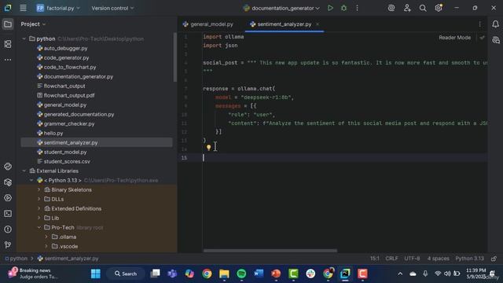This screenshot has height=283, width=503.
Task: Select flowchart_output.pdf file
Action: click(69, 95)
